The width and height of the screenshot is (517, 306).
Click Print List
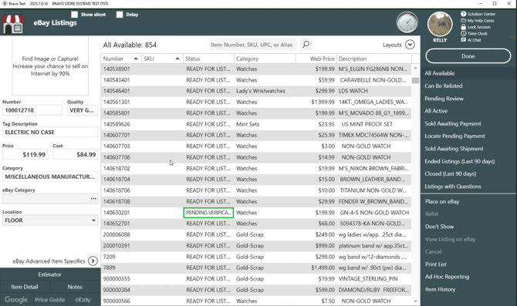pyautogui.click(x=436, y=264)
